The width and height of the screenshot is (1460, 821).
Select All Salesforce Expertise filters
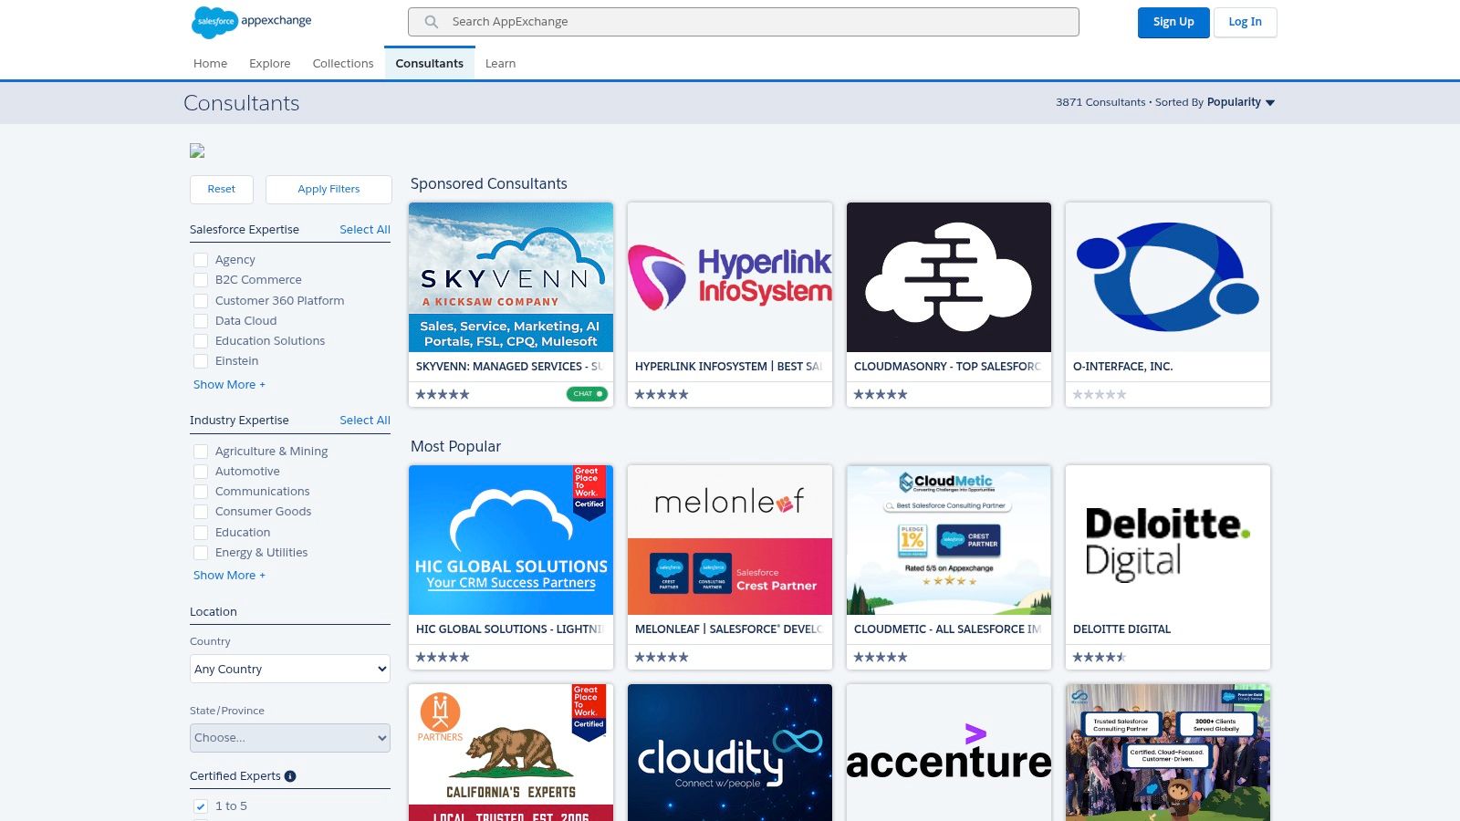[x=364, y=229]
